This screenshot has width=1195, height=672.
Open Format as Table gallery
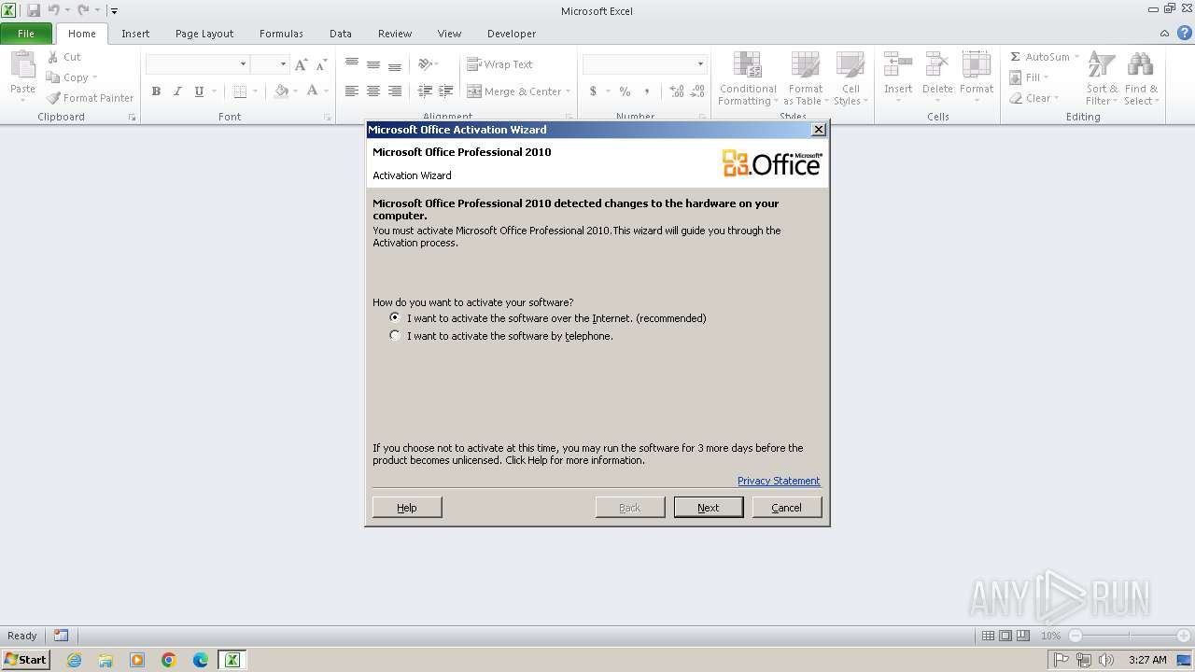pos(806,78)
